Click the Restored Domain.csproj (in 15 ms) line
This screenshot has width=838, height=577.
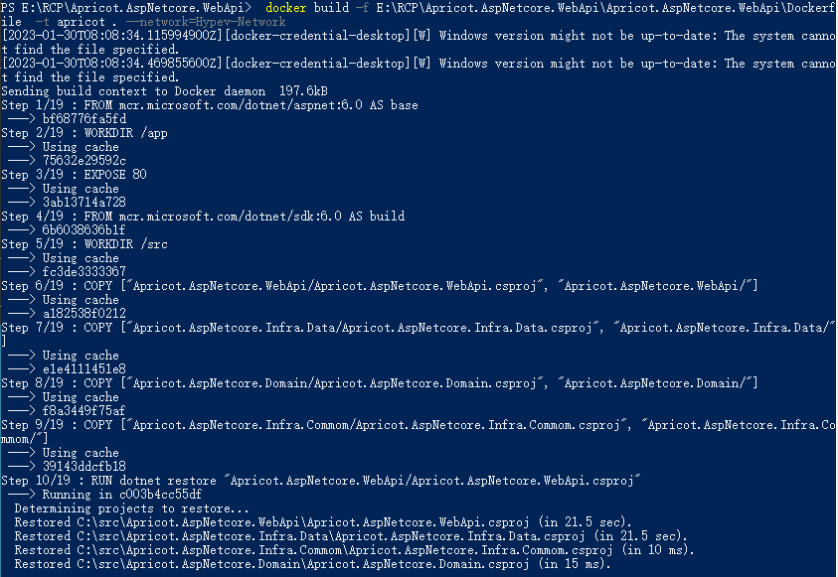310,564
